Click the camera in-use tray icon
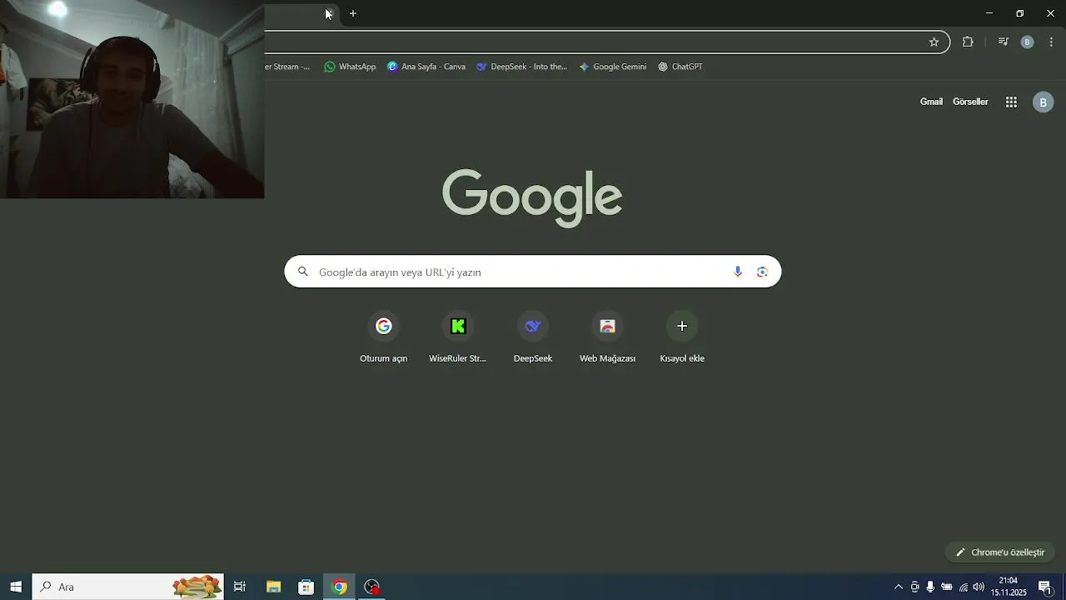The width and height of the screenshot is (1066, 600). pyautogui.click(x=914, y=587)
